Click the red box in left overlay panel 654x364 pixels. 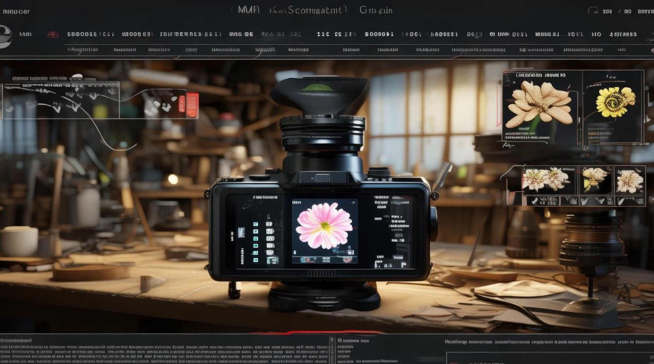coord(192,105)
